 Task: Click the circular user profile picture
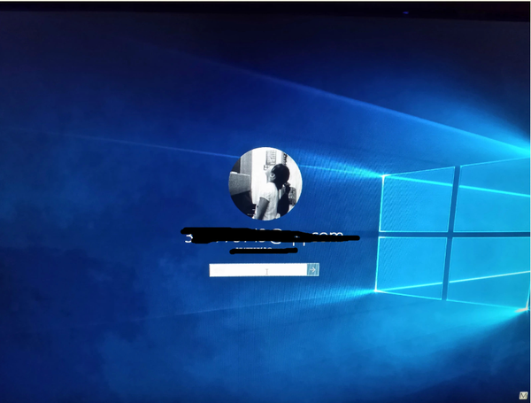click(x=265, y=183)
